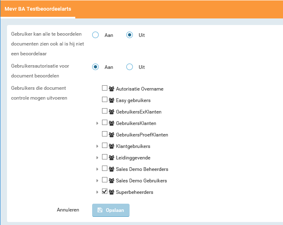Click group icon beside Leidinggevende
This screenshot has width=283, height=225.
pyautogui.click(x=111, y=157)
